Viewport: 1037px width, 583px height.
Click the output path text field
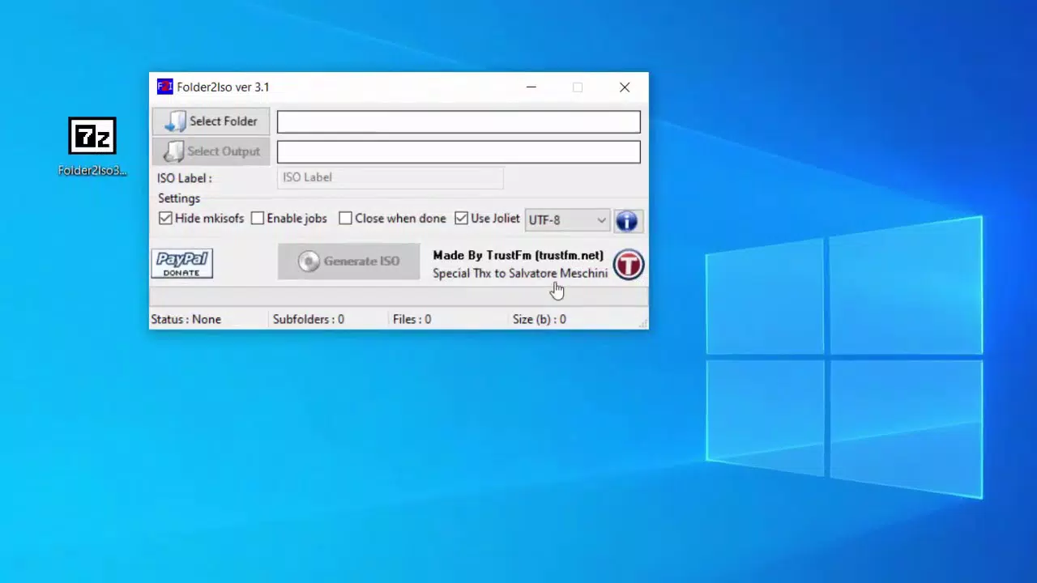[459, 152]
